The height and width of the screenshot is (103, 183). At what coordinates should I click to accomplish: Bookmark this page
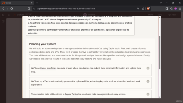(x=29, y=9)
